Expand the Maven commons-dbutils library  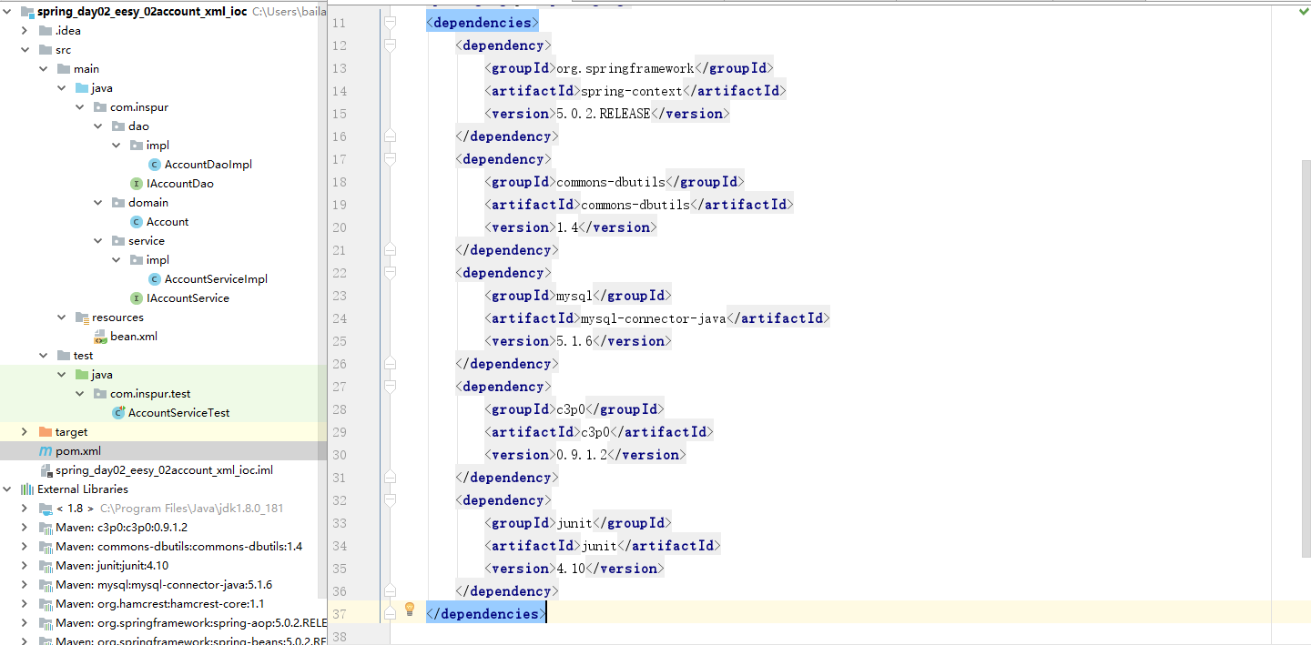click(x=25, y=547)
